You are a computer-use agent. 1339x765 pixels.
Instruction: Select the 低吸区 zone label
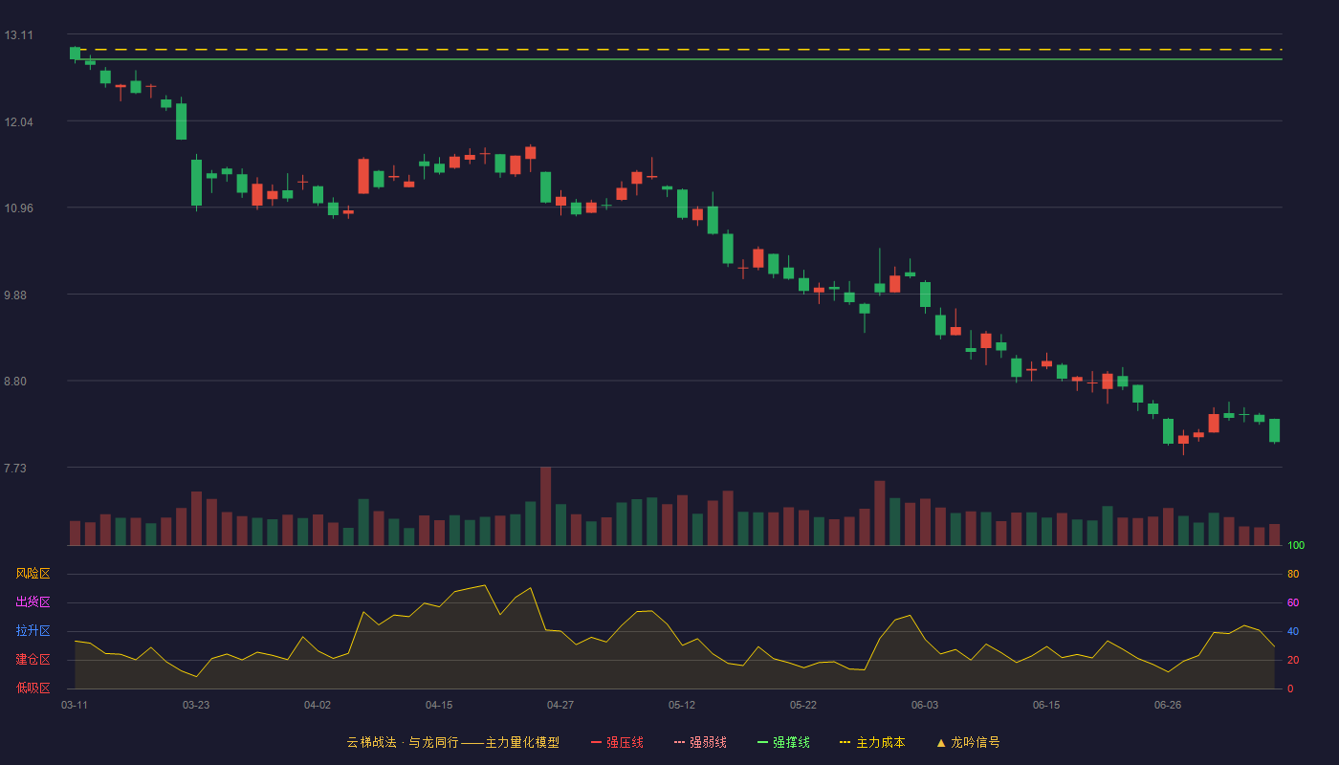click(33, 688)
